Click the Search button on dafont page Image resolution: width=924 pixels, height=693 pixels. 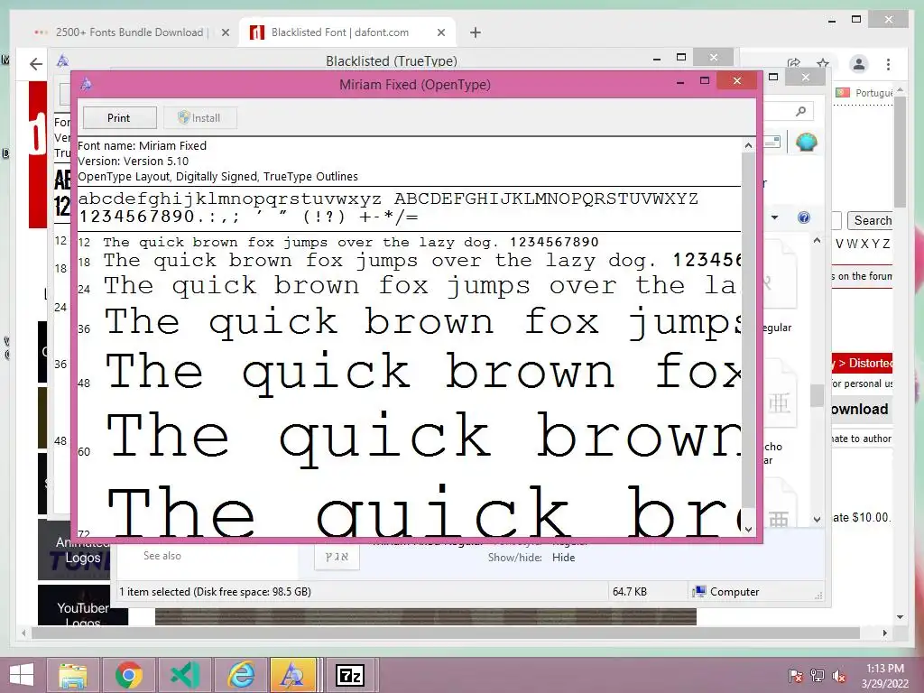pos(873,220)
